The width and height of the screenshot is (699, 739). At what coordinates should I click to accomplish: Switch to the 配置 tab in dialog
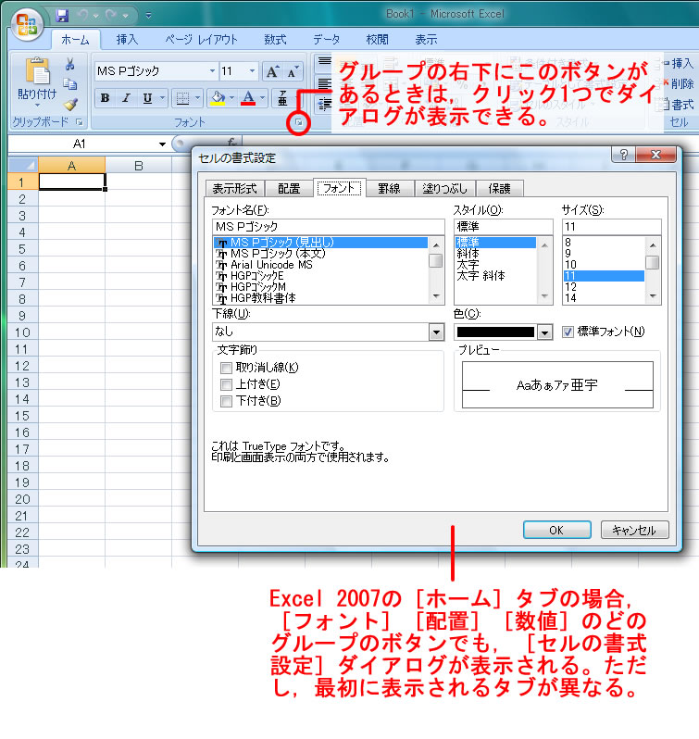point(289,189)
